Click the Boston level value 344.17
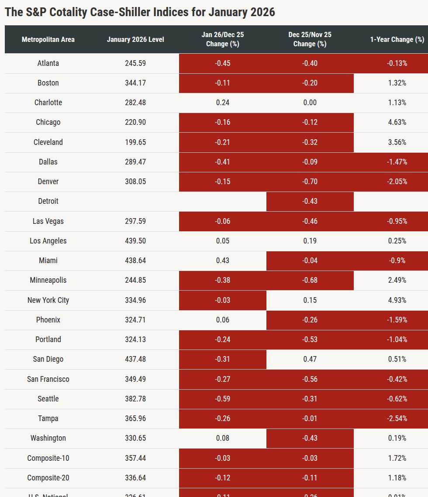 [x=135, y=83]
